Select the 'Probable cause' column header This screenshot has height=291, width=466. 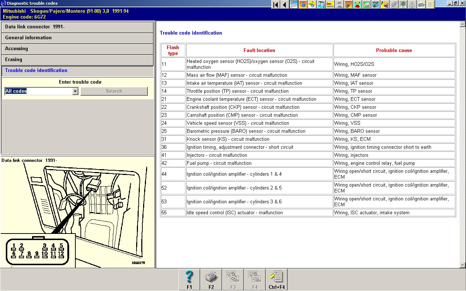tap(394, 50)
